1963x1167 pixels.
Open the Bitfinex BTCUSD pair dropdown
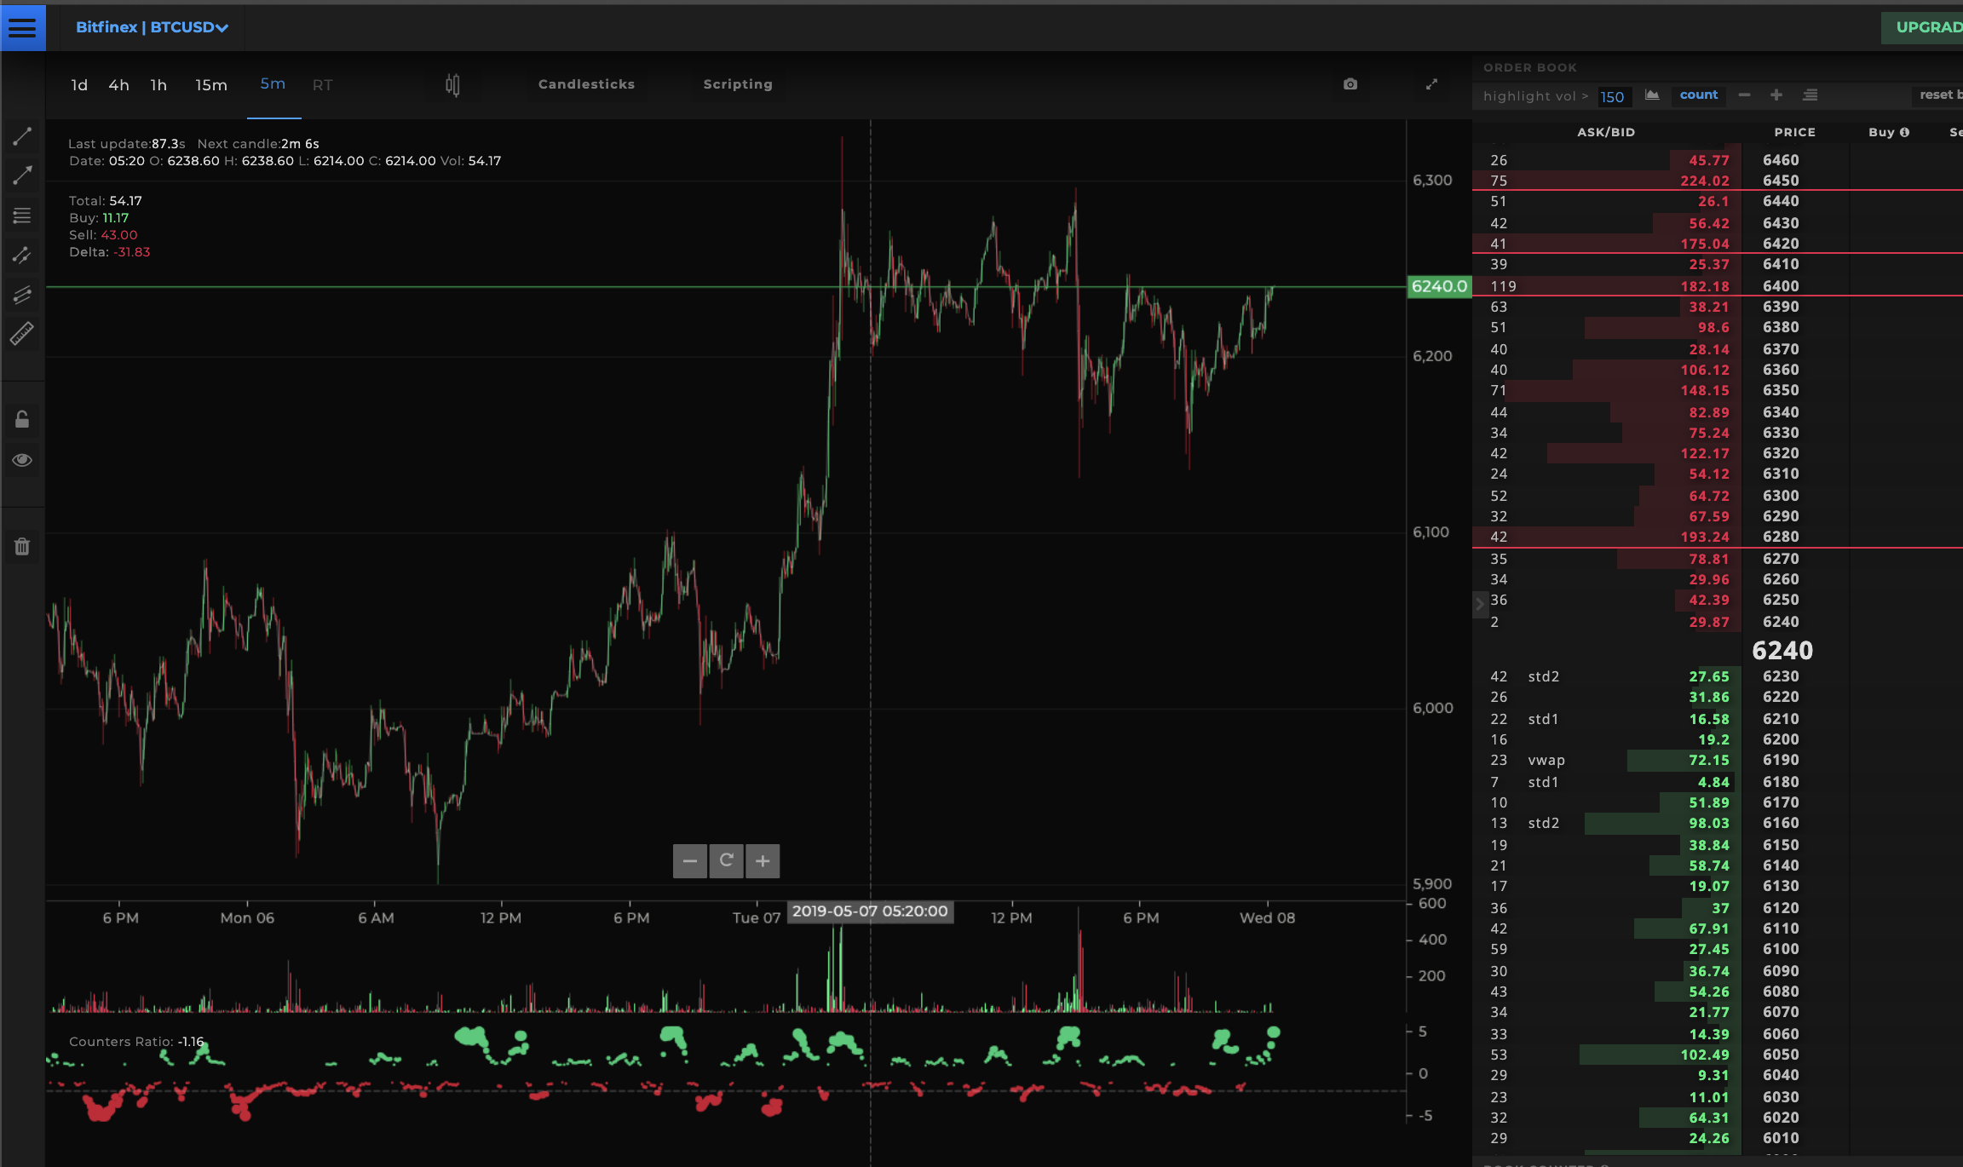click(152, 27)
